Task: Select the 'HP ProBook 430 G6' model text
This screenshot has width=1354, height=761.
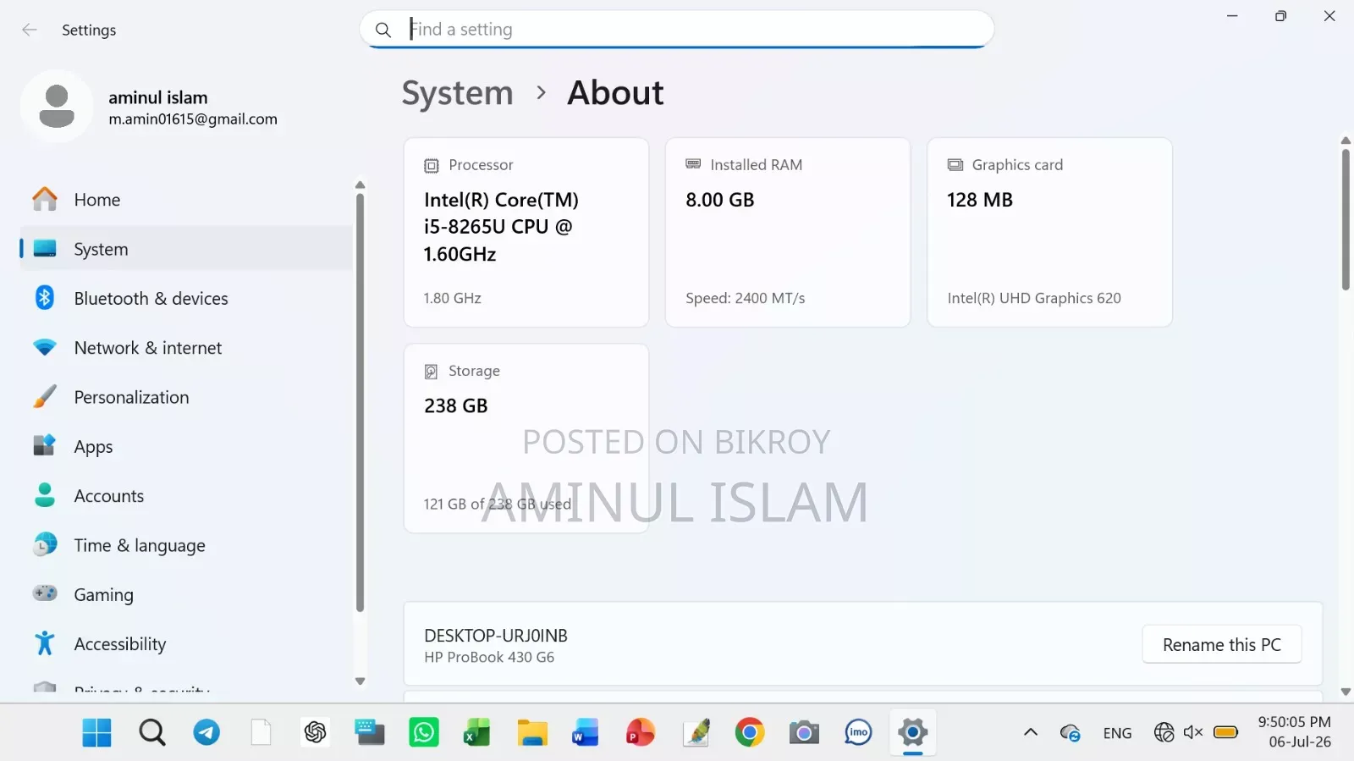Action: pyautogui.click(x=489, y=657)
